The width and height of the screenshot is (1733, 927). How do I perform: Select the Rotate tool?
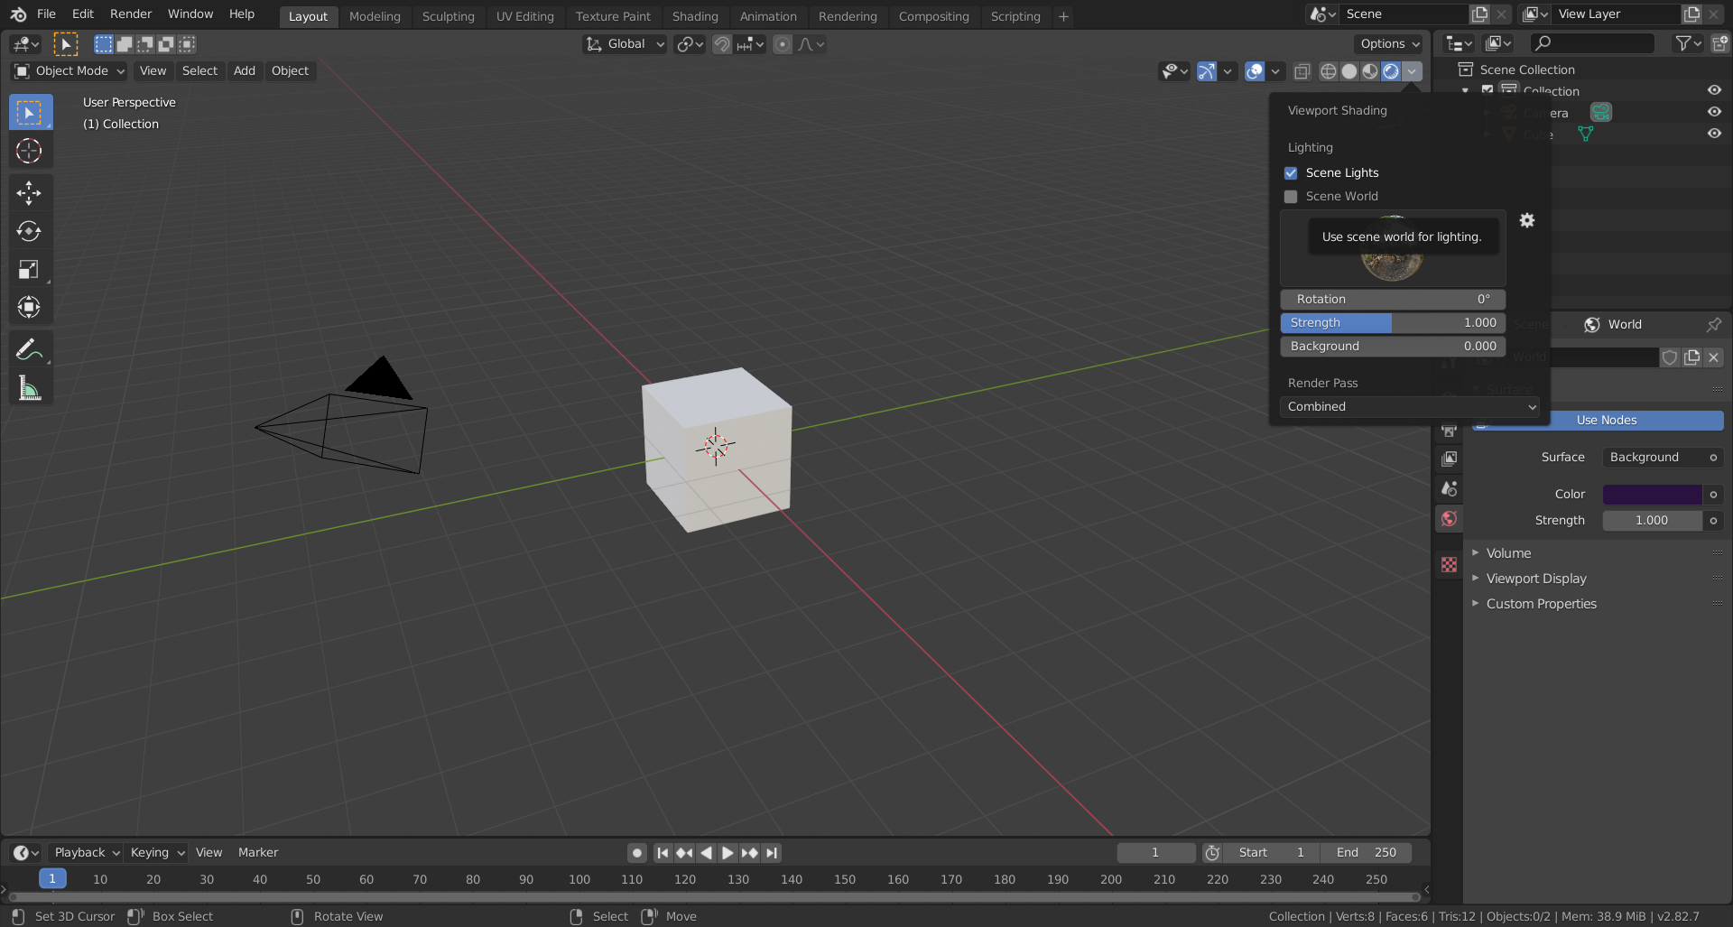click(29, 231)
